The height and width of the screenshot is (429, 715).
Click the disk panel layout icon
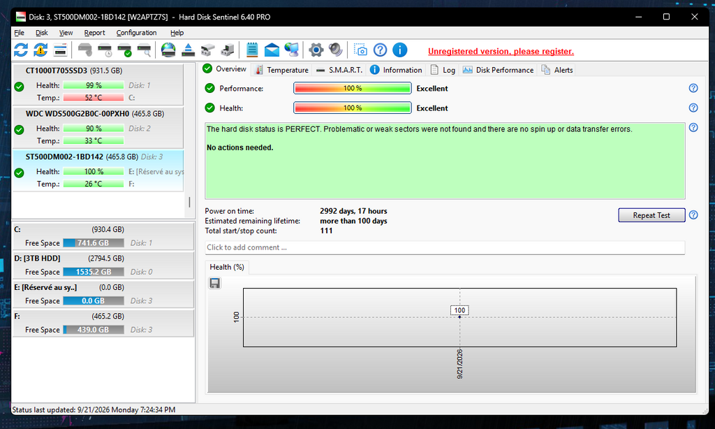click(60, 50)
